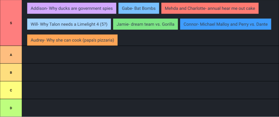This screenshot has width=279, height=117.
Task: Select Connor's Michael Malloy and Perry card
Action: click(225, 24)
